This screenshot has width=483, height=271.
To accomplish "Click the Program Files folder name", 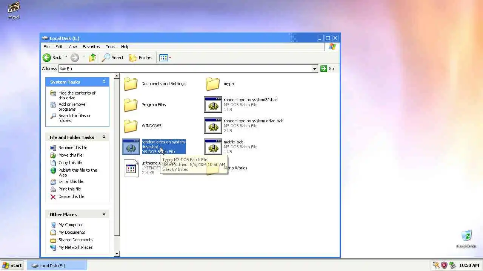I will [154, 105].
